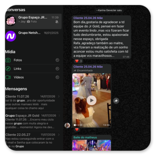Click the heart reaction below the video
Screen dimensions: 155x155
click(x=77, y=130)
